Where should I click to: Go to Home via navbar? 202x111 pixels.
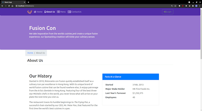[x=38, y=12]
